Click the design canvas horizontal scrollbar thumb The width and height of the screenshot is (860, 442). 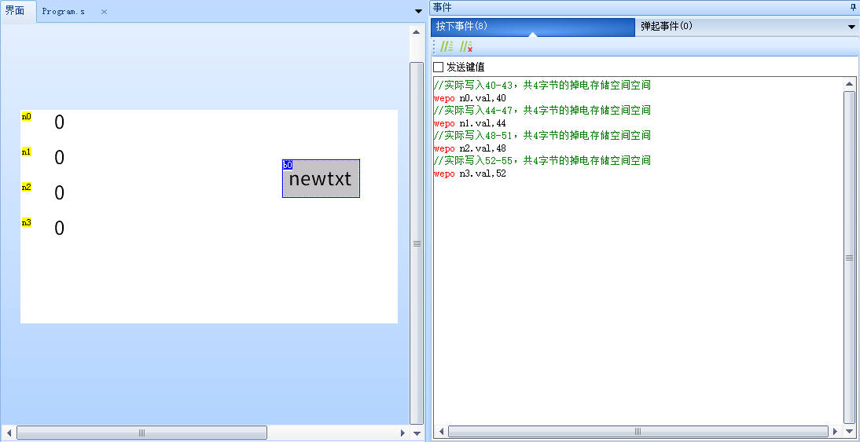[141, 433]
